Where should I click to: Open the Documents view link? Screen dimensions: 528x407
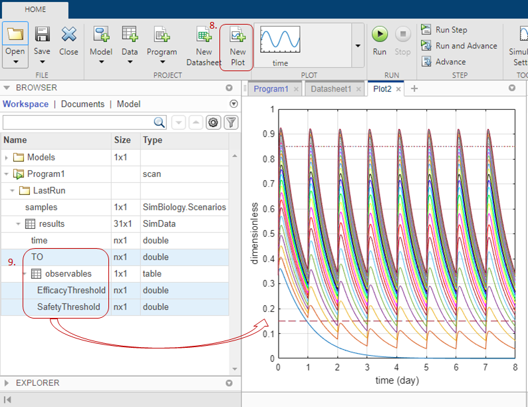coord(82,104)
